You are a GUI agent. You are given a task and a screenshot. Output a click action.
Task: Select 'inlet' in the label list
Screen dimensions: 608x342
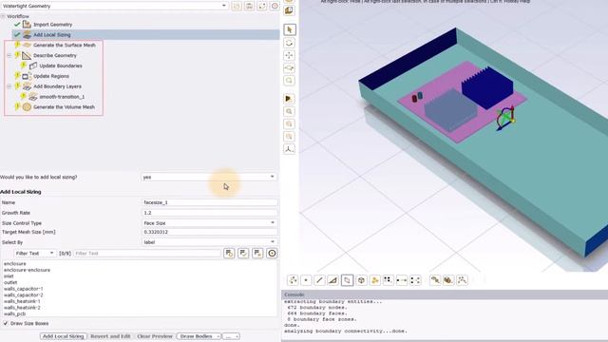pyautogui.click(x=9, y=276)
